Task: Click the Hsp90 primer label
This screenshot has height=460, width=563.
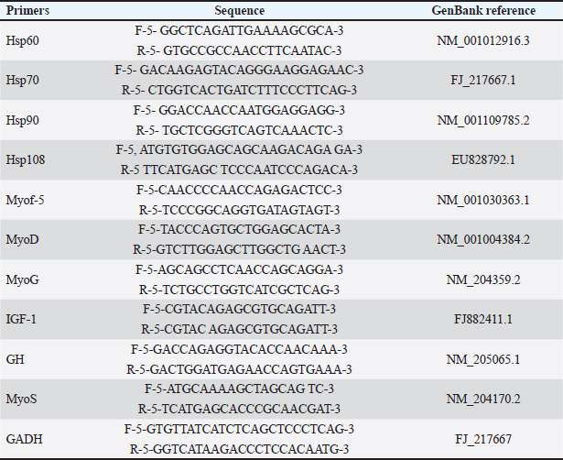Action: pyautogui.click(x=21, y=119)
